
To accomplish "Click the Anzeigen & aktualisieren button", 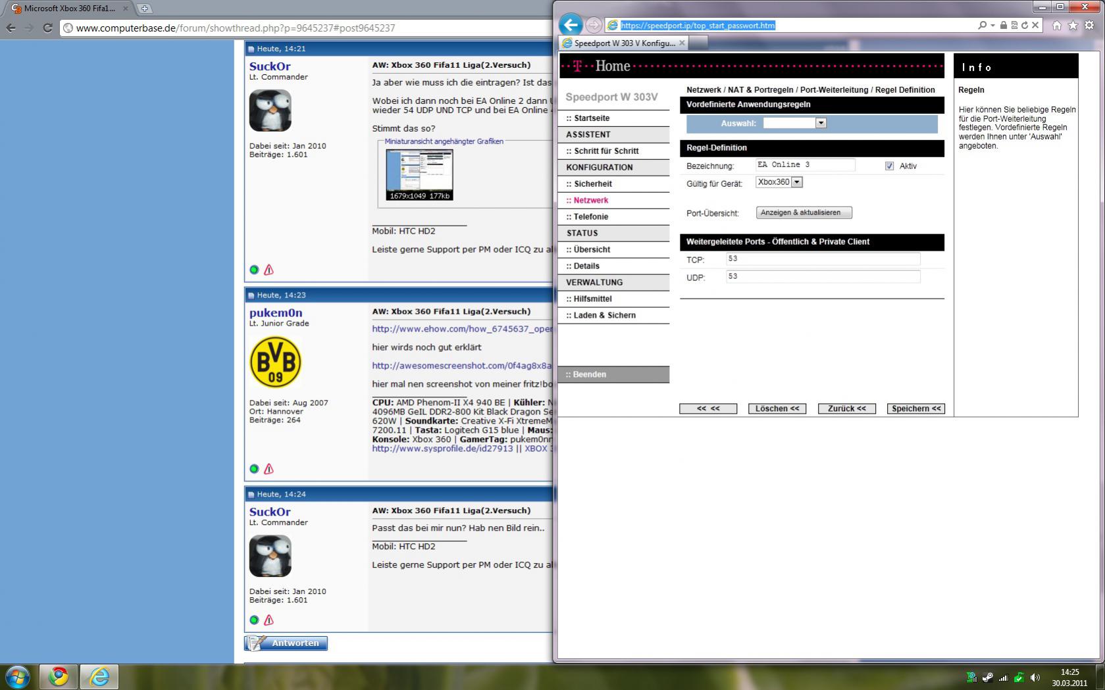I will (804, 212).
